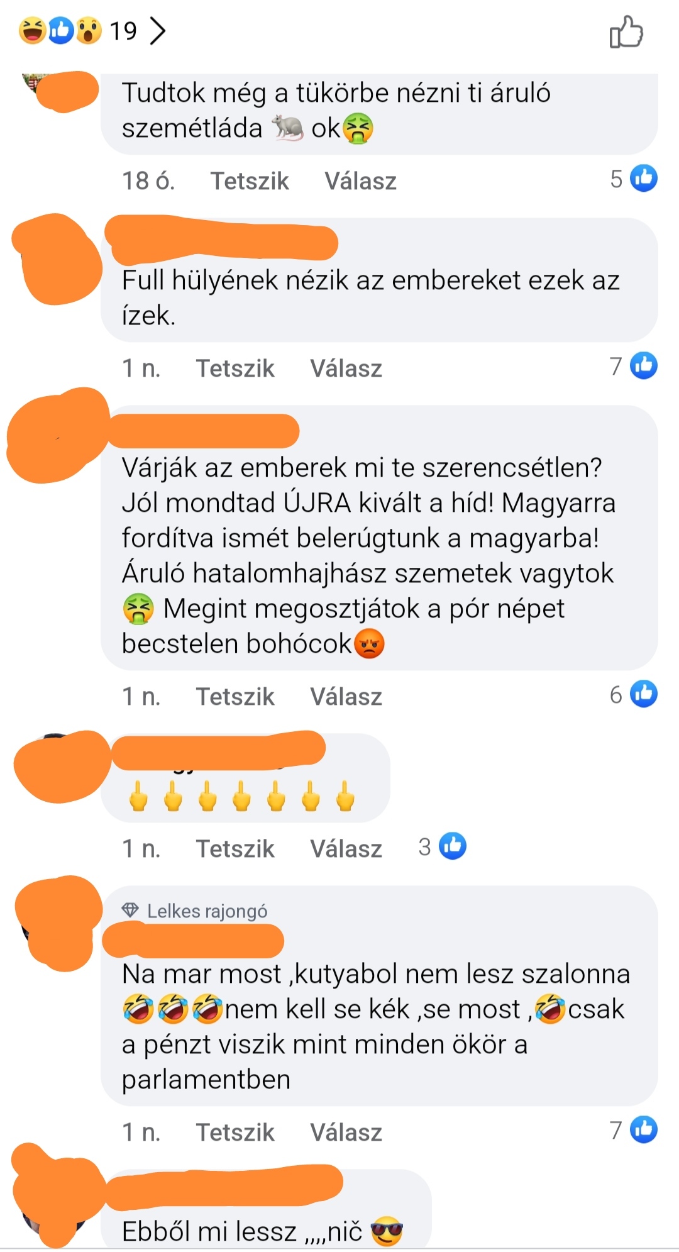
Task: Reply with Válasz to the 18 ó. comment
Action: [360, 181]
